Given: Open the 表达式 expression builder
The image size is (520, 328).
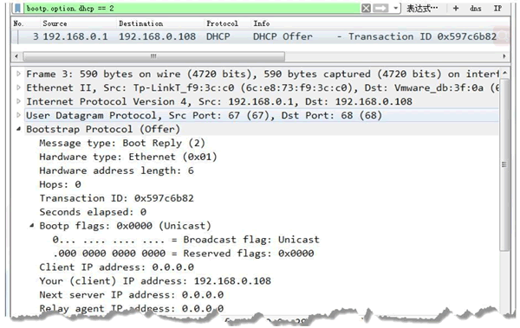Looking at the screenshot, I should (422, 8).
